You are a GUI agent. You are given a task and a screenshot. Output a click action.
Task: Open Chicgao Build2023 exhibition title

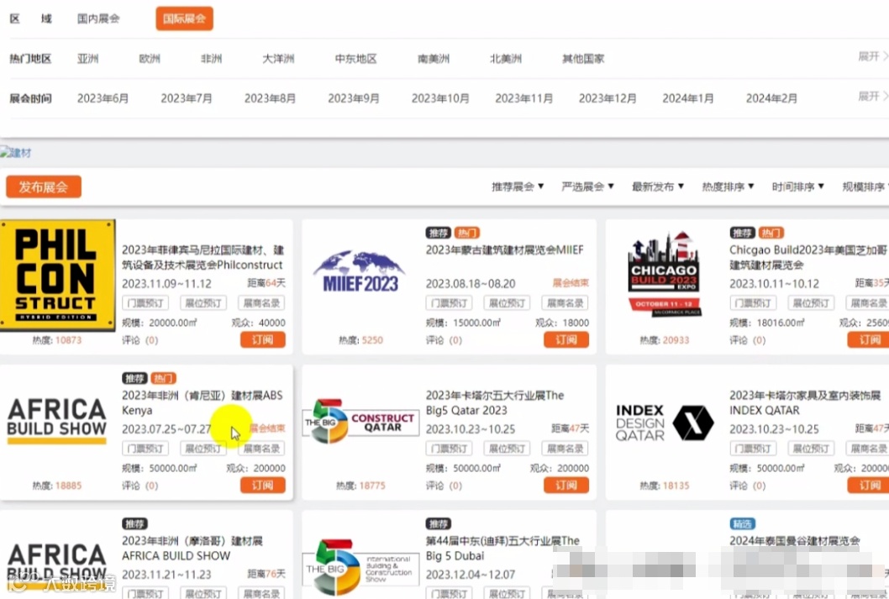tap(808, 257)
